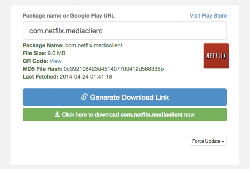The image size is (250, 169).
Task: Click the MD5 file hash value
Action: click(114, 69)
